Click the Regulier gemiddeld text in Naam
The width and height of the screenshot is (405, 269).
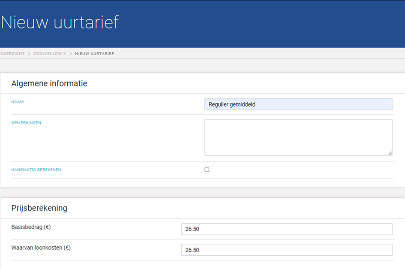pyautogui.click(x=232, y=104)
